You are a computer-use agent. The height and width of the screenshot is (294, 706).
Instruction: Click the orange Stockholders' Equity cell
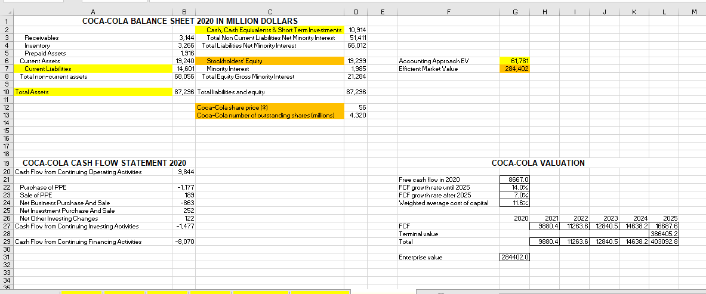click(270, 61)
